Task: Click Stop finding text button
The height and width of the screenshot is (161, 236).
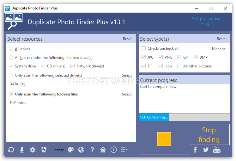Action: pos(209,135)
